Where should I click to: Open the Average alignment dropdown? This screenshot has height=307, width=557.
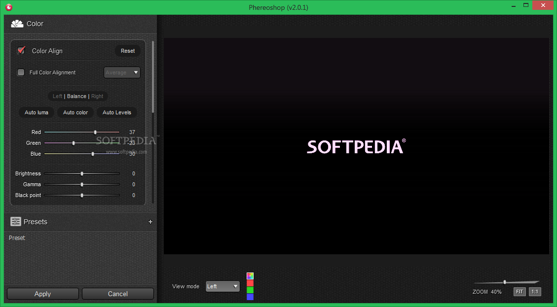[x=122, y=72]
